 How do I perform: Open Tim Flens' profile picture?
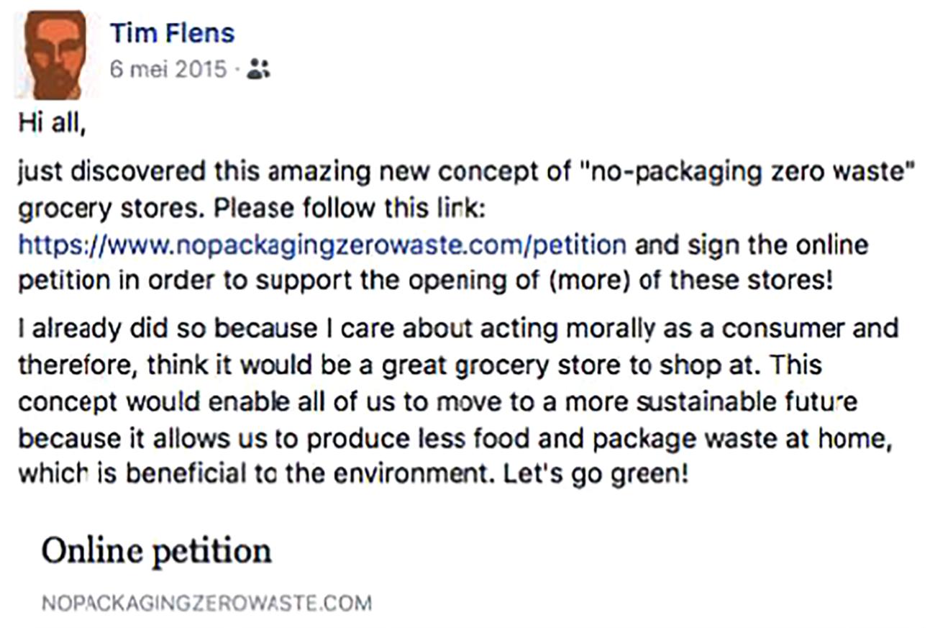click(x=55, y=55)
